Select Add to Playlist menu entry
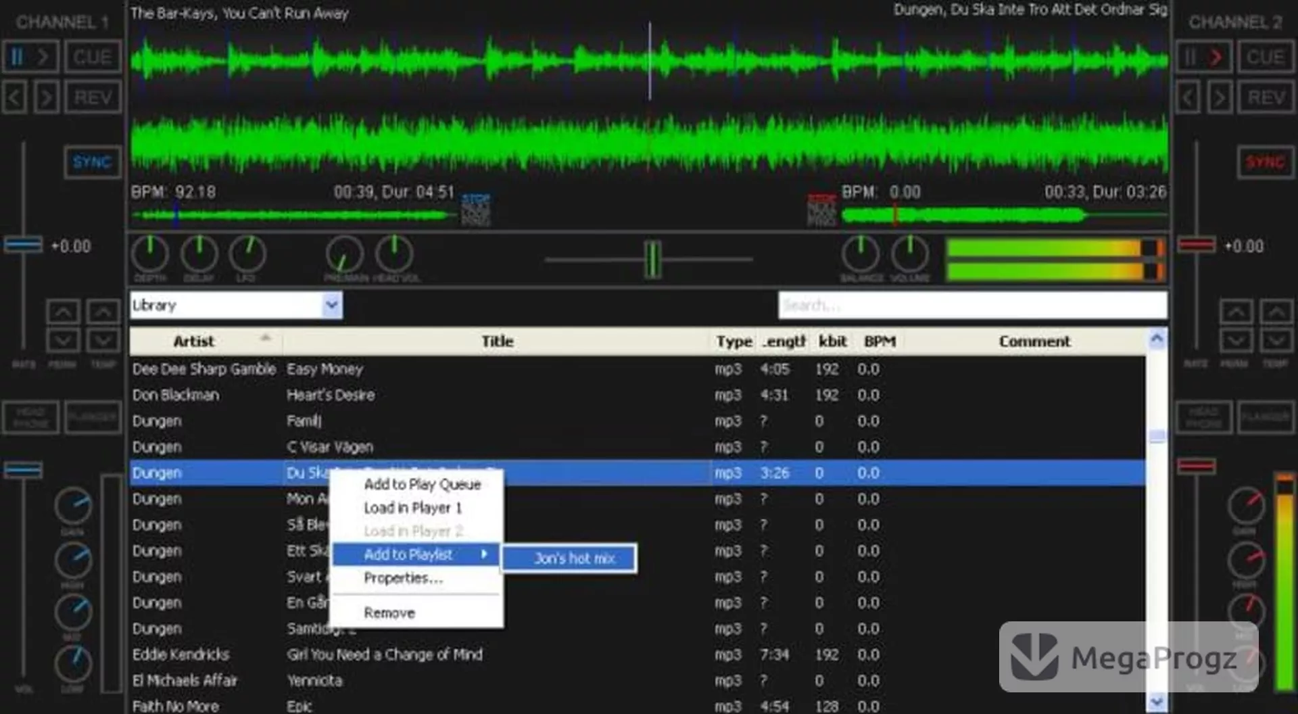 pos(416,554)
